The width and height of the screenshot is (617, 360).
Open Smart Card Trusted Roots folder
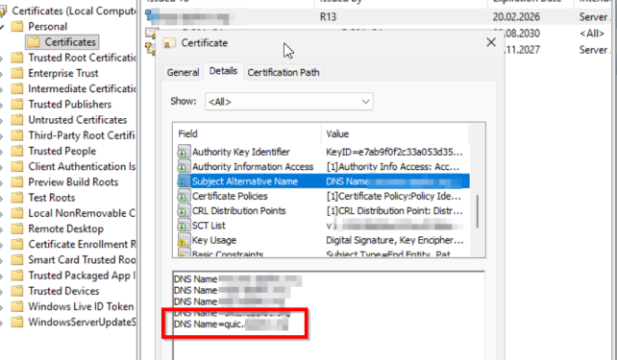[82, 260]
